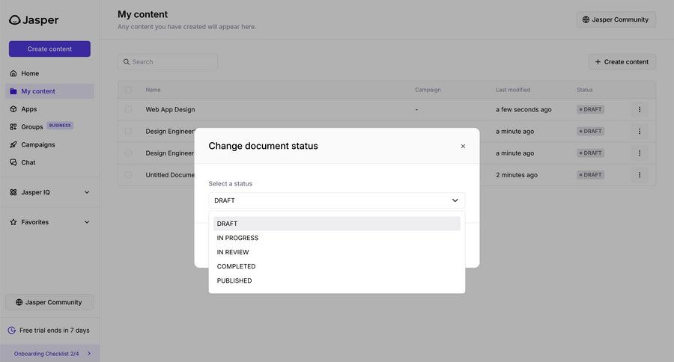Open the Apps cube icon
The width and height of the screenshot is (674, 362).
pos(13,109)
